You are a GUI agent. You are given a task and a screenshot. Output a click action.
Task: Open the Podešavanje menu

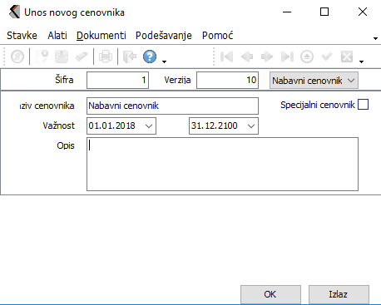point(164,36)
